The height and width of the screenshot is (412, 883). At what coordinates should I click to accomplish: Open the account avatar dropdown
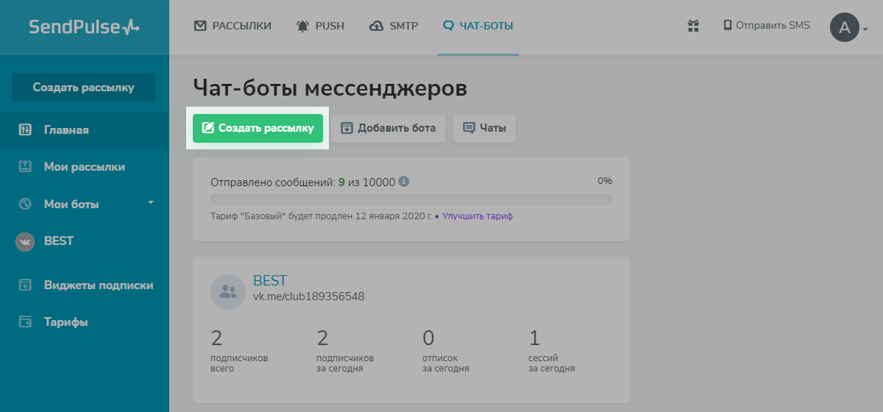849,28
